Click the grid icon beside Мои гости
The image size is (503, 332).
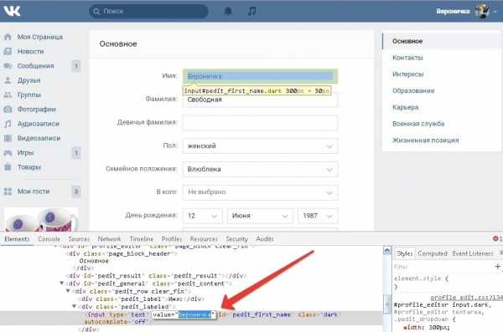pos(8,192)
